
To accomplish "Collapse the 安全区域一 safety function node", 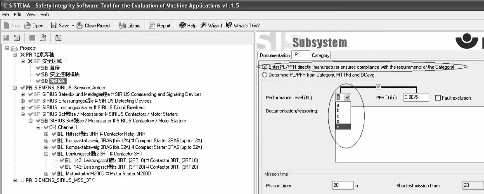I will coord(23,61).
